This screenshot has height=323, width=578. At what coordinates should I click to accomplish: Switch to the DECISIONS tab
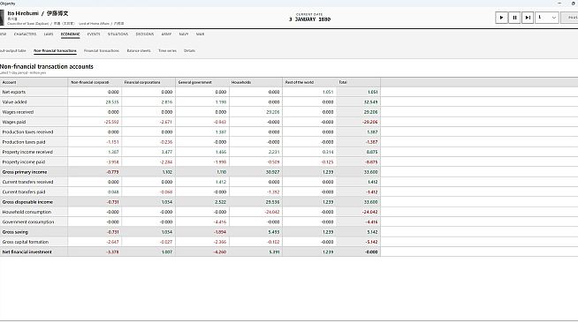[145, 34]
